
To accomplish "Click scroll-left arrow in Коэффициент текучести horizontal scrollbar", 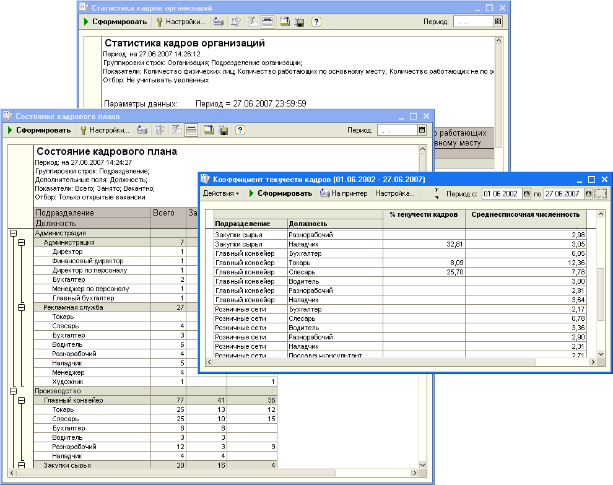I will [x=209, y=362].
